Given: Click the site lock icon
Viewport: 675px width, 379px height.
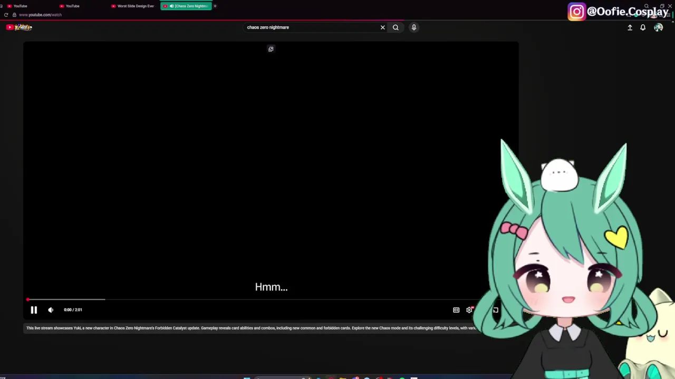Looking at the screenshot, I should tap(14, 15).
